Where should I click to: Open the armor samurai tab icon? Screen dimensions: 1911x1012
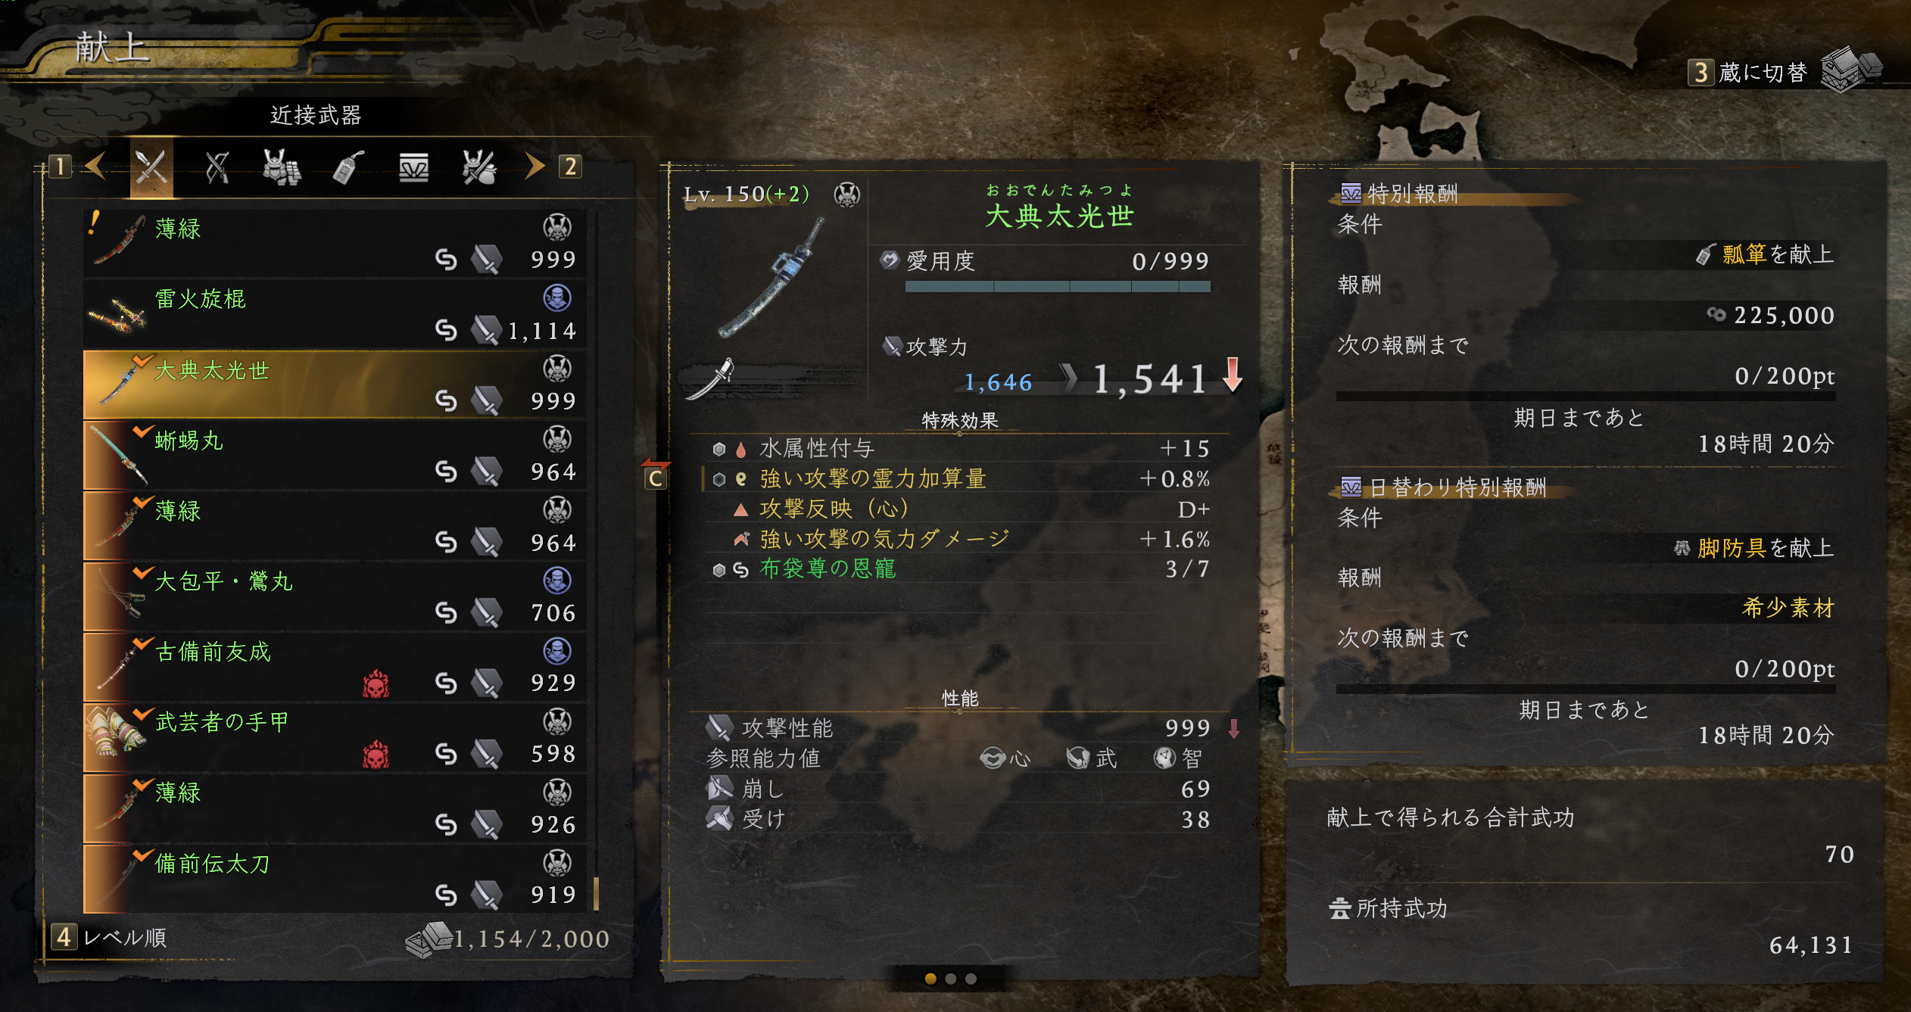pyautogui.click(x=282, y=167)
